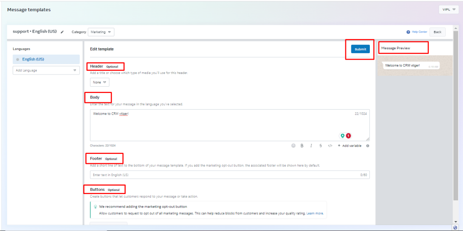The image size is (463, 231).
Task: Click the Back button
Action: (x=438, y=32)
